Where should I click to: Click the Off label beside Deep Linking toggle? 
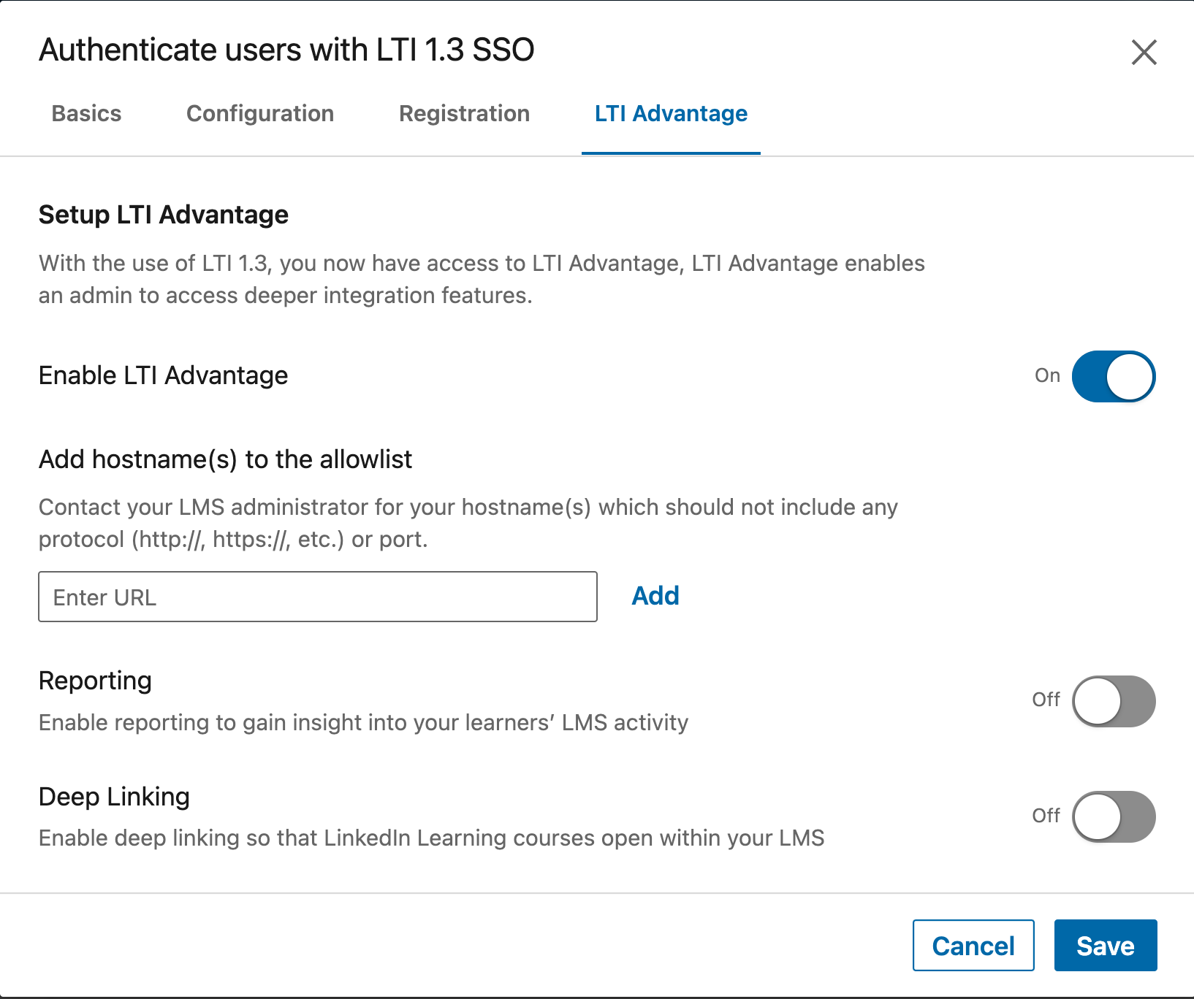click(1045, 816)
